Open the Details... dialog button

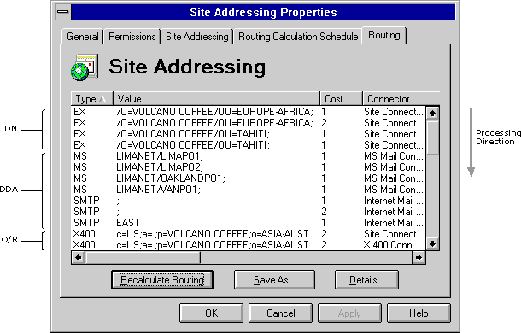[366, 280]
